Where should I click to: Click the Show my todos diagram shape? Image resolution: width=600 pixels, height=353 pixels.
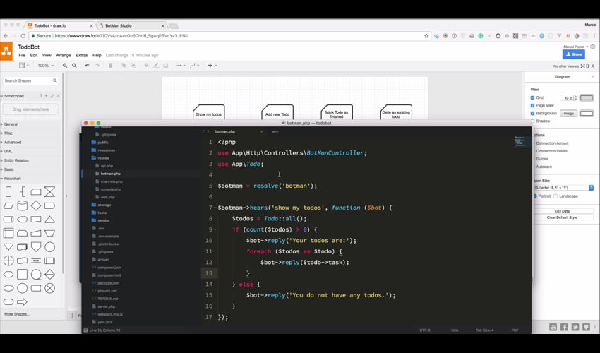coord(208,112)
